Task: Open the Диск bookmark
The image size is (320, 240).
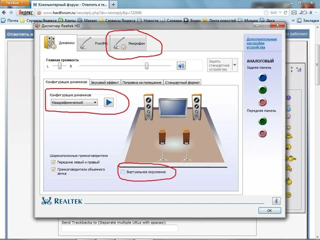Action: 267,20
